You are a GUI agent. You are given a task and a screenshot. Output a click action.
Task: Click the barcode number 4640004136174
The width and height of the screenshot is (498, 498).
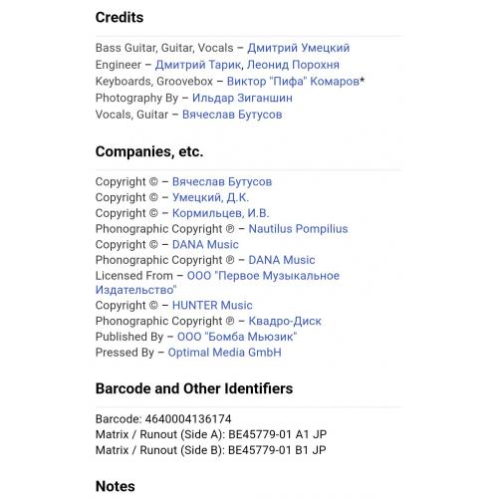(188, 419)
